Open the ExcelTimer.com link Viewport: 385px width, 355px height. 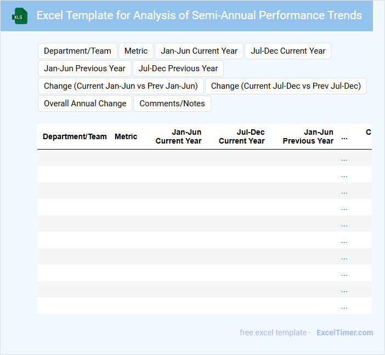(x=344, y=333)
